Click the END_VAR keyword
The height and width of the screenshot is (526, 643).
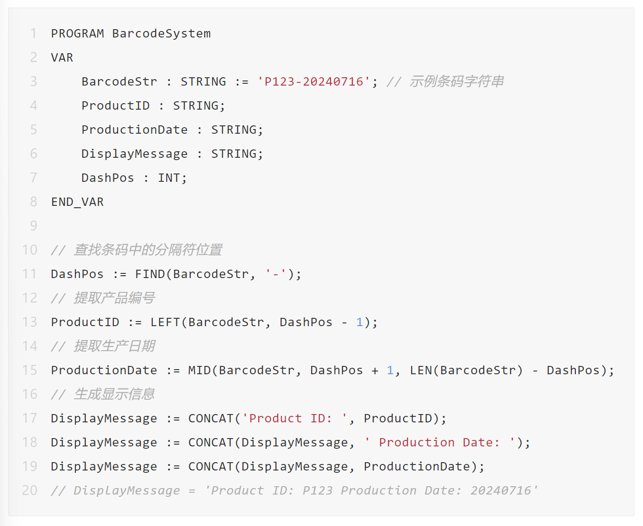pyautogui.click(x=77, y=202)
